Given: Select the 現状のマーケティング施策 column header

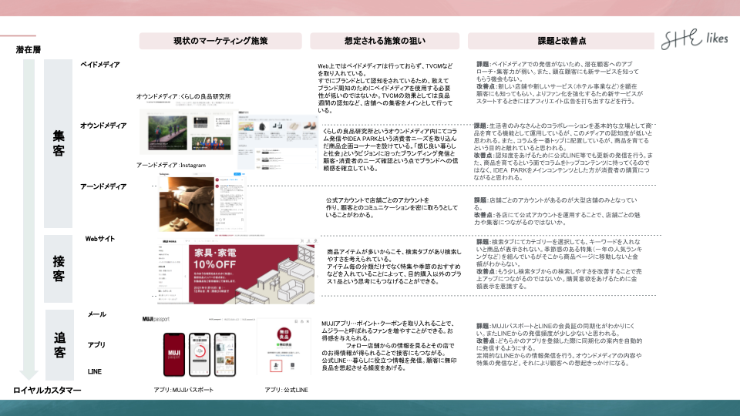Looking at the screenshot, I should pos(220,41).
